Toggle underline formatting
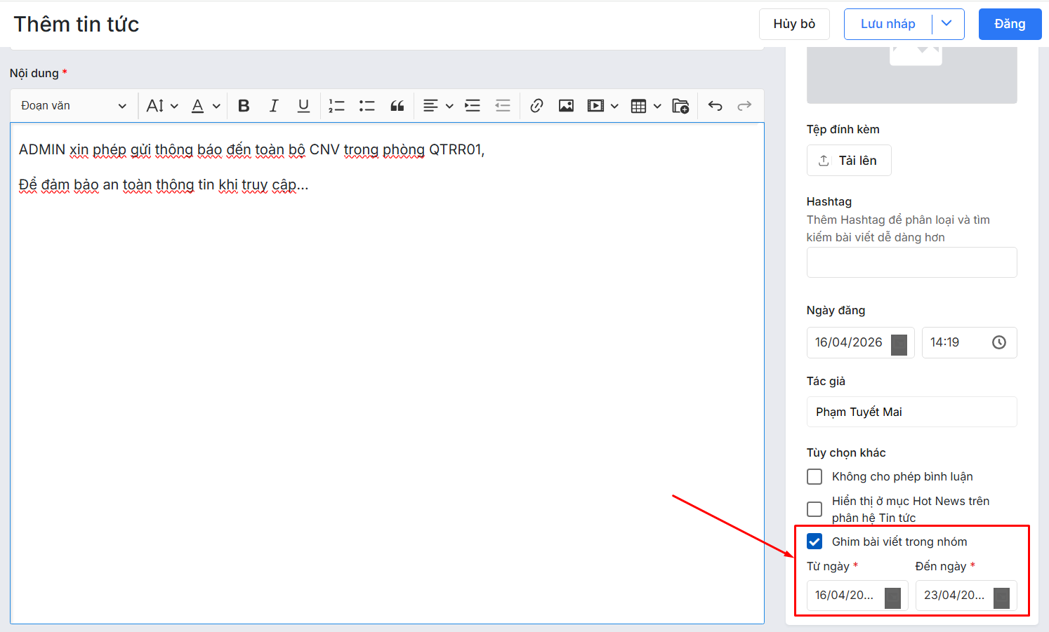This screenshot has width=1049, height=632. point(303,106)
